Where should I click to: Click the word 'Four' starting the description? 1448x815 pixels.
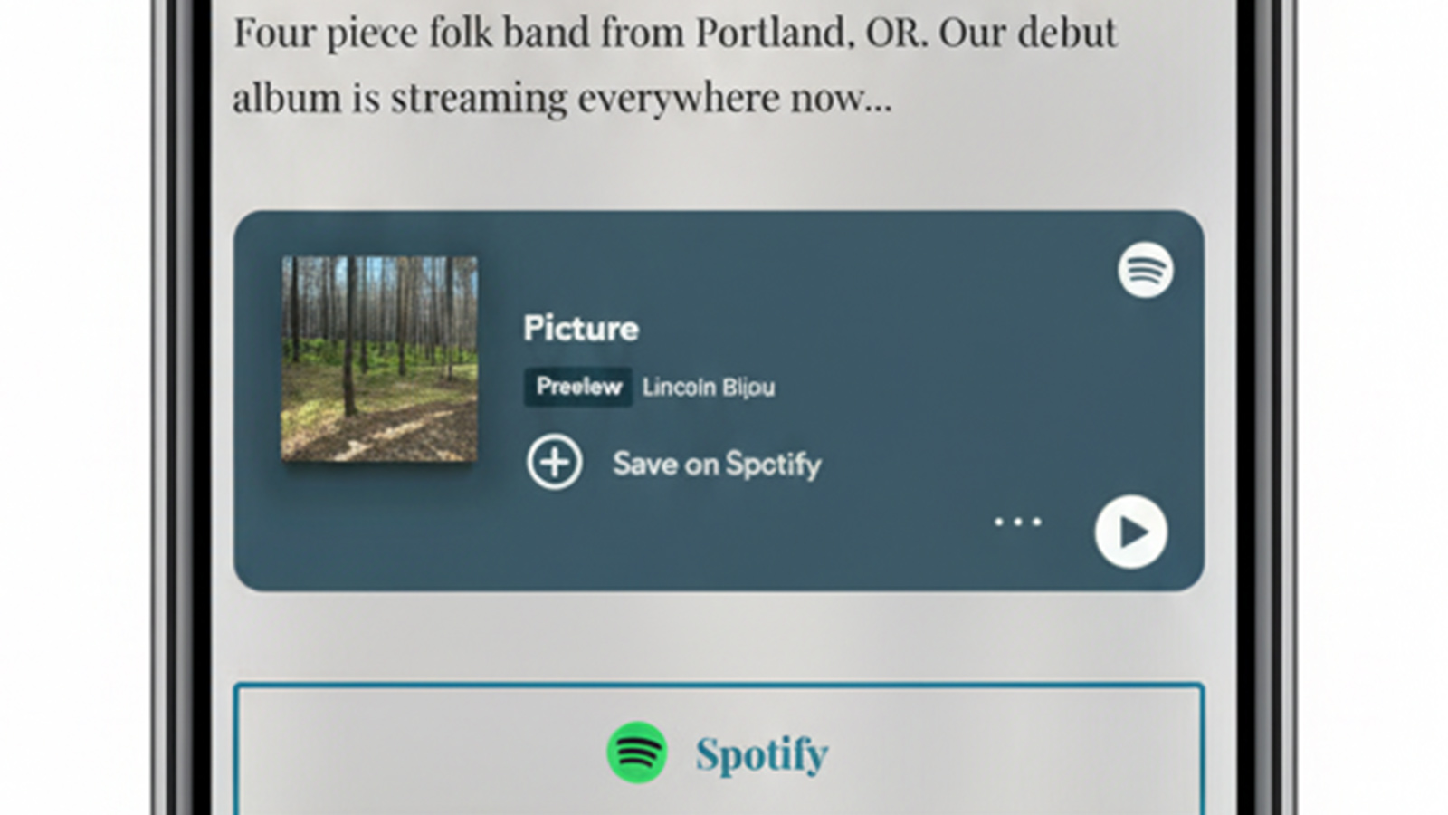point(273,34)
